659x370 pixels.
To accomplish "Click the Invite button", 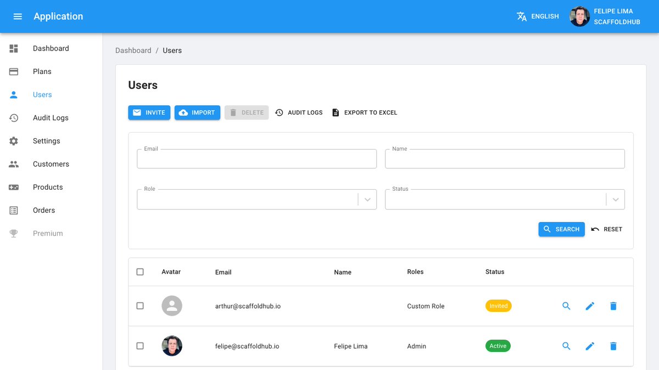I will [x=149, y=112].
